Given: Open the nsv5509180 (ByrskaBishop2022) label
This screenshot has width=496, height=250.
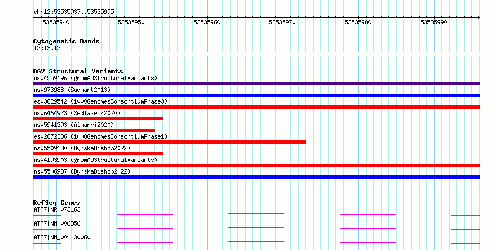Looking at the screenshot, I should [82, 148].
